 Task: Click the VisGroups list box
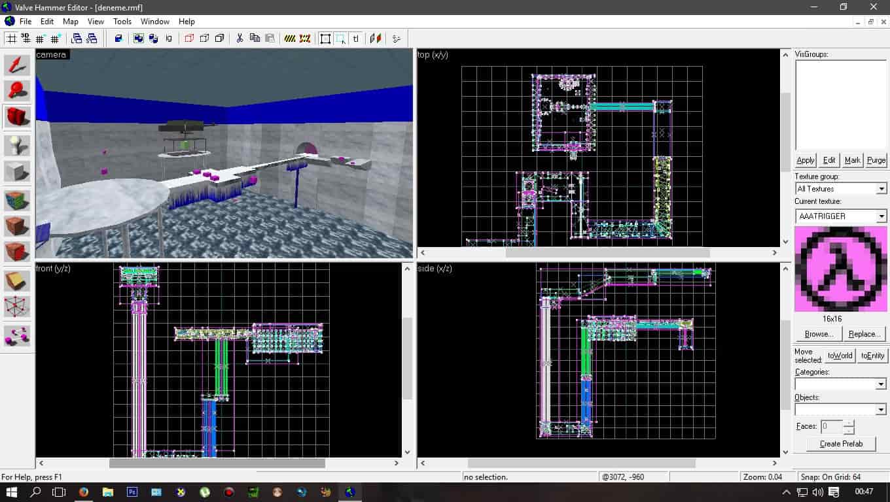[841, 106]
